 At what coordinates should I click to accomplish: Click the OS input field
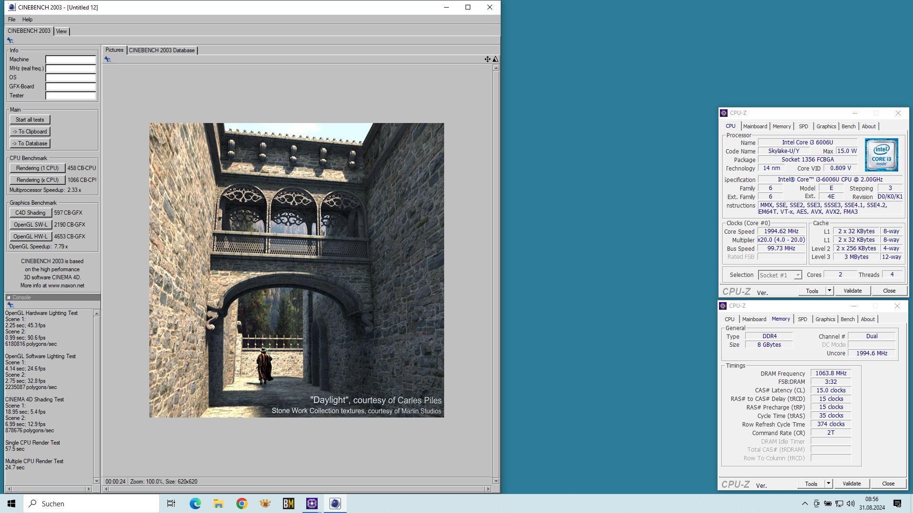[x=70, y=77]
